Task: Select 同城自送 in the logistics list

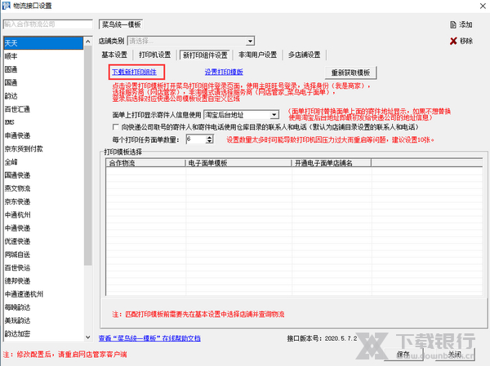Action: (43, 254)
